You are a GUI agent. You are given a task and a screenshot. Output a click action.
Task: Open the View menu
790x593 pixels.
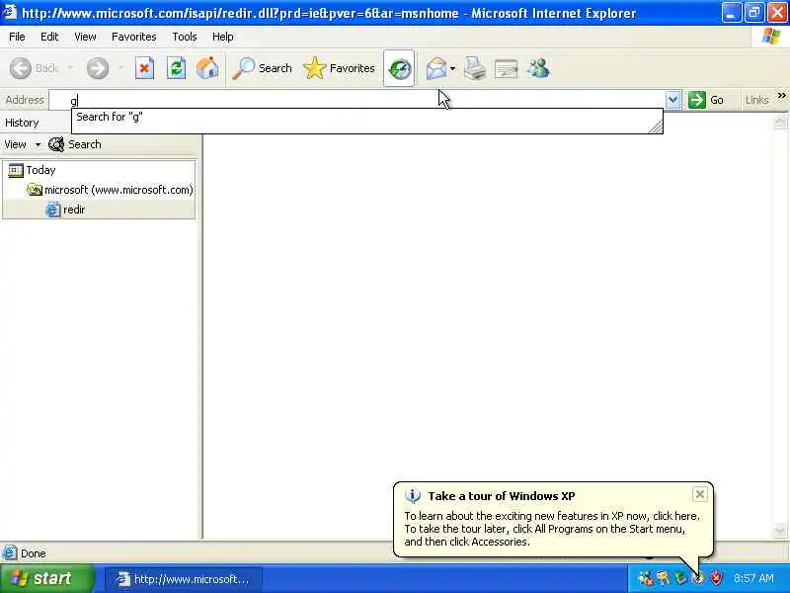pyautogui.click(x=85, y=37)
